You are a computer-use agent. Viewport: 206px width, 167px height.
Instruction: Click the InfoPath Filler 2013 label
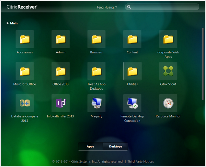(60, 116)
